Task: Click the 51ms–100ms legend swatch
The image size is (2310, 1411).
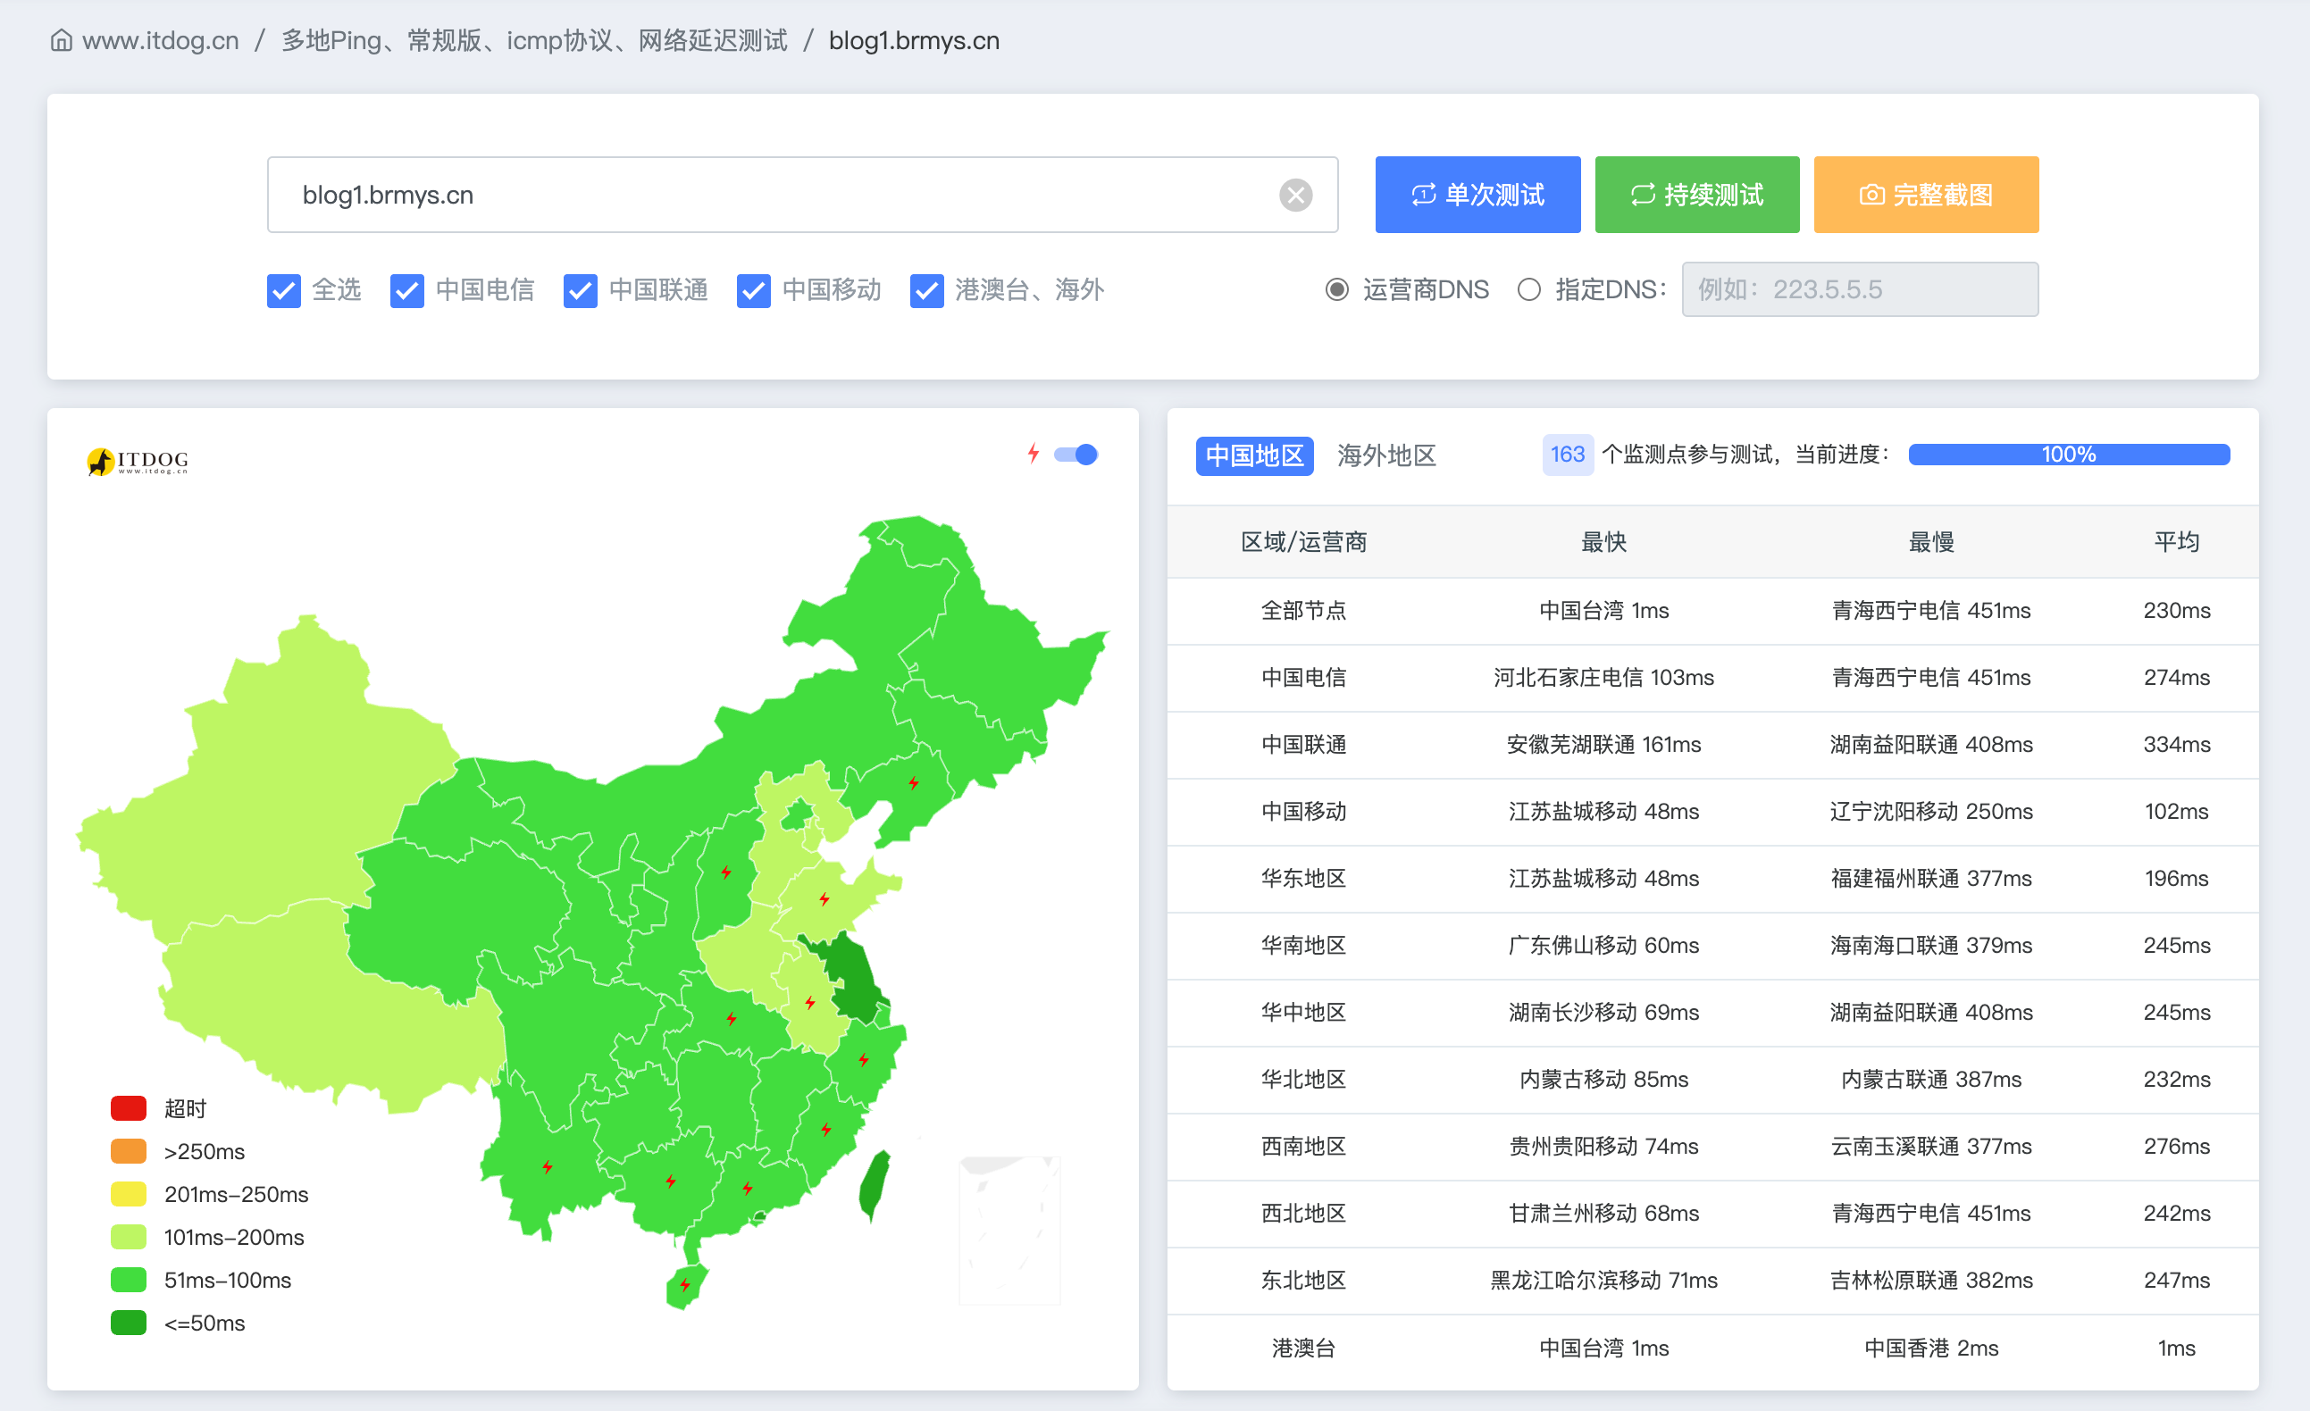Action: coord(129,1280)
